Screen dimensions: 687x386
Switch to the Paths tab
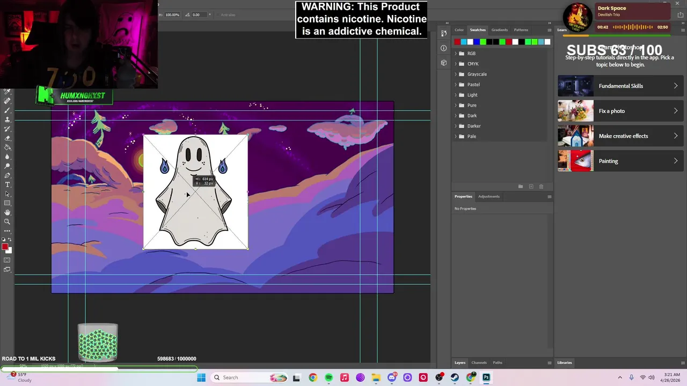pyautogui.click(x=498, y=362)
